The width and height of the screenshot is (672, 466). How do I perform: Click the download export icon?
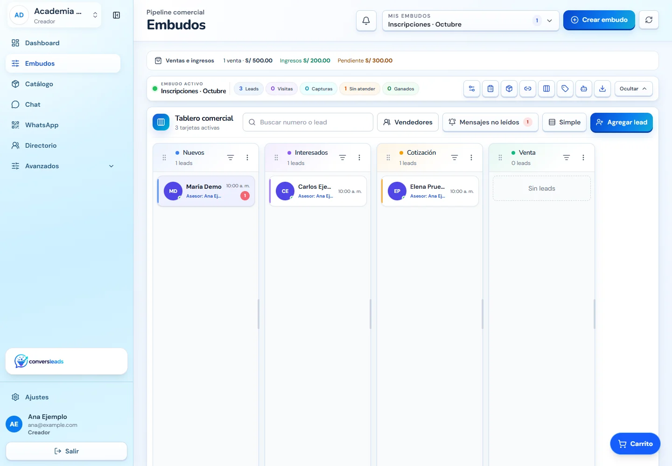click(602, 89)
